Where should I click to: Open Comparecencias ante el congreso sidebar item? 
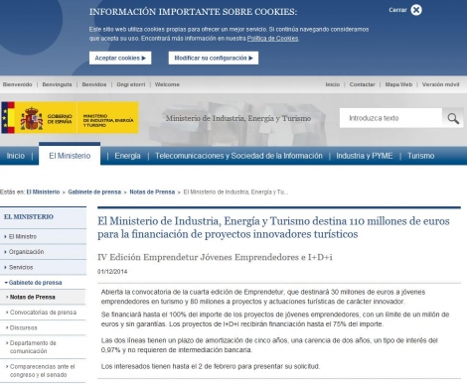pyautogui.click(x=42, y=371)
